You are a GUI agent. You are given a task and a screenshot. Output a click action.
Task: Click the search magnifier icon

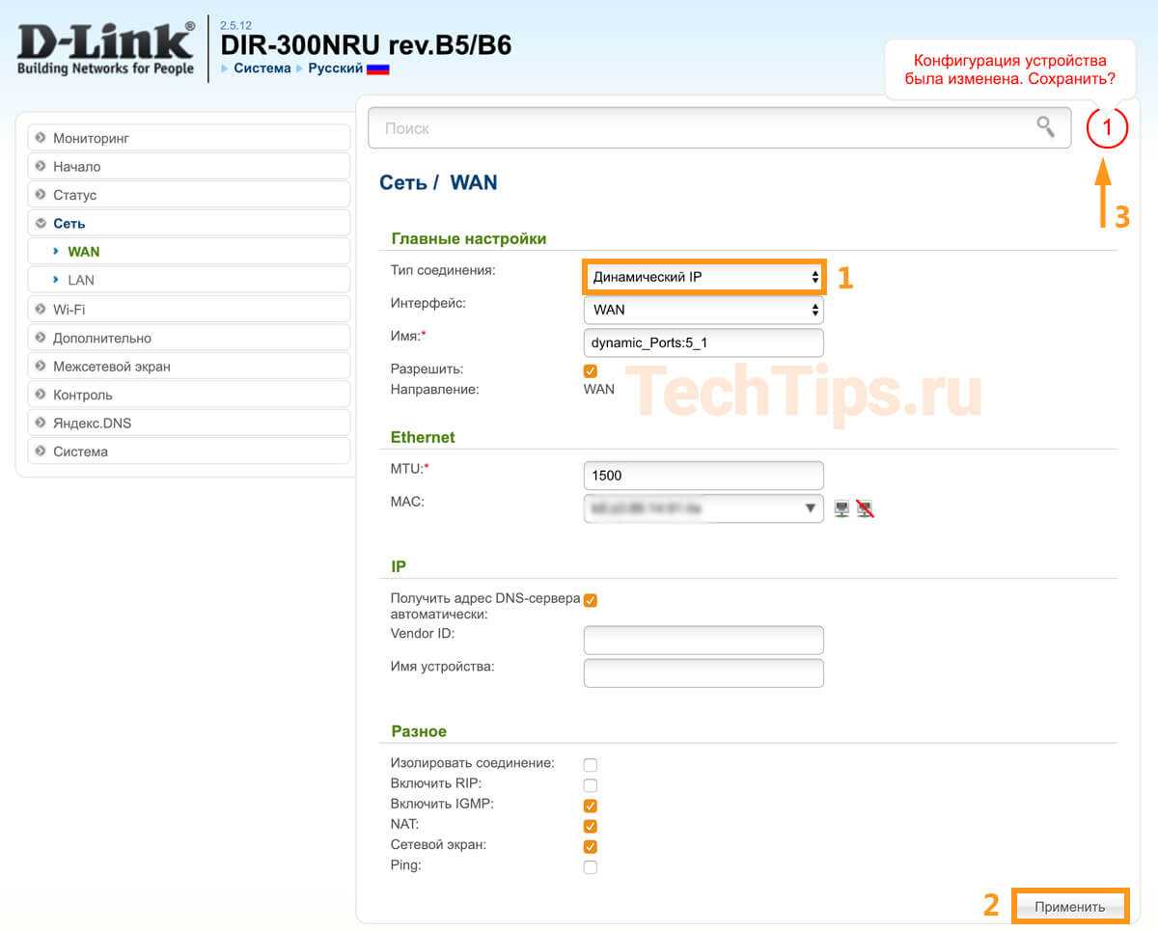(x=1045, y=127)
